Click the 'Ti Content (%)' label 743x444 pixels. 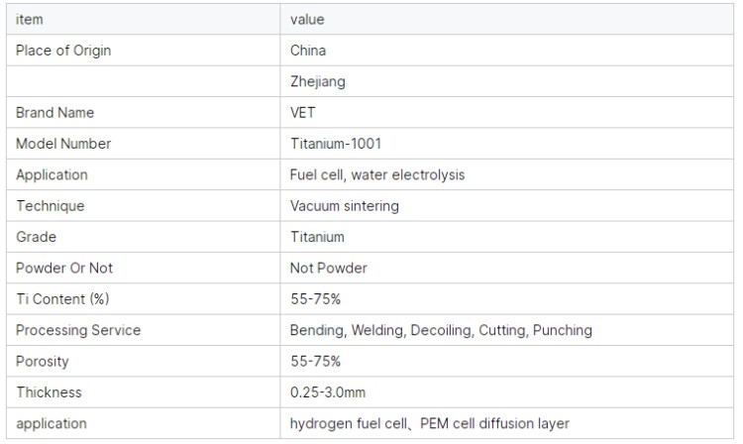tap(63, 299)
